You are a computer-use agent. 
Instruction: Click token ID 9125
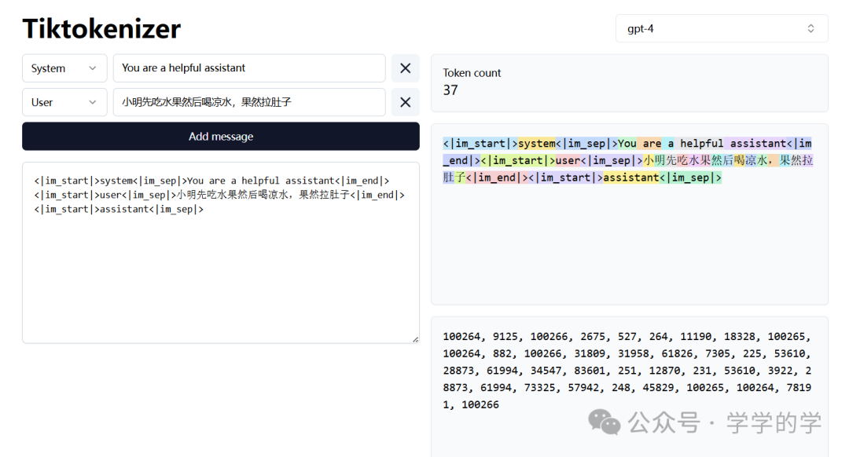click(505, 336)
